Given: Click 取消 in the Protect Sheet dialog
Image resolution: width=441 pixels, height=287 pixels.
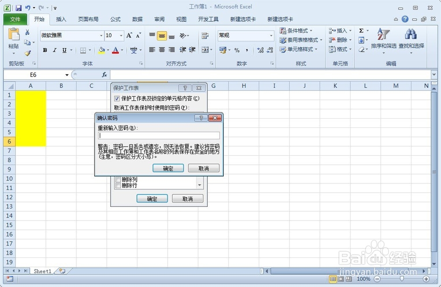Looking at the screenshot, I should (x=187, y=198).
